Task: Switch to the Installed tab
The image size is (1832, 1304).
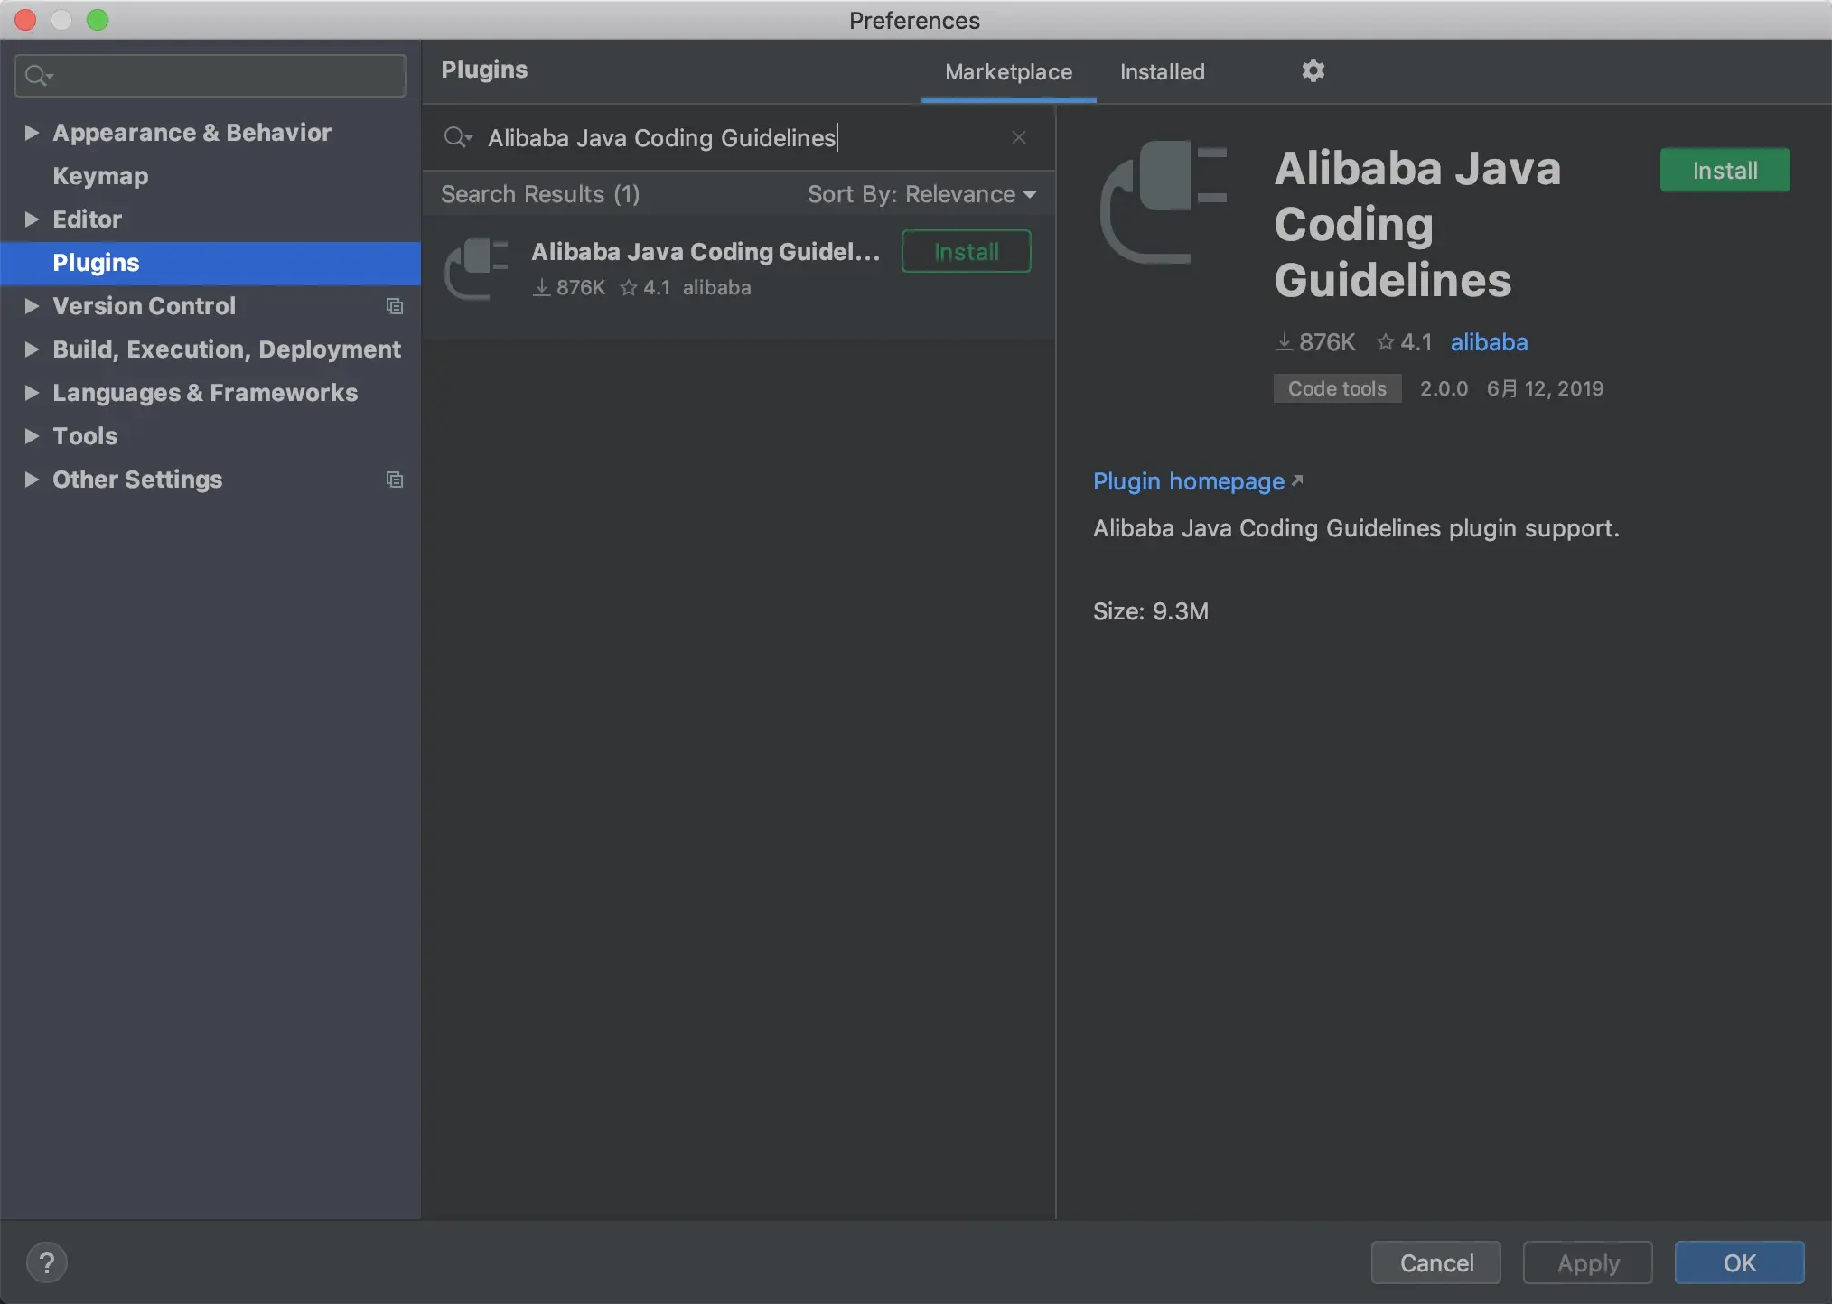Action: (x=1162, y=71)
